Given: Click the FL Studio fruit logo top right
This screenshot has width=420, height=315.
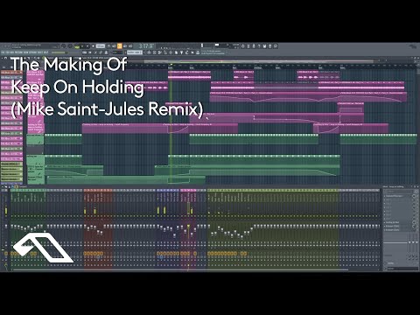Looking at the screenshot, I should pos(413,46).
